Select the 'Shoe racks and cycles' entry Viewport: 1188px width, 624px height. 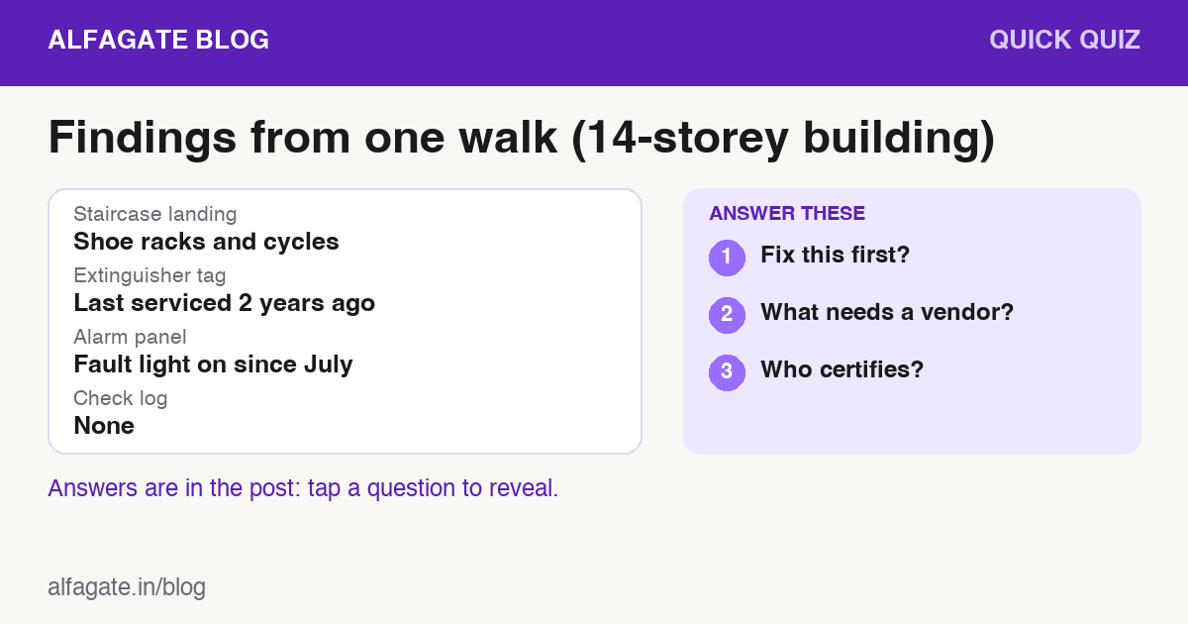click(206, 241)
